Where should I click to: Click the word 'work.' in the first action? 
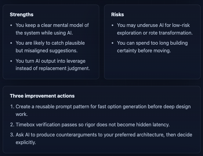(x=22, y=114)
